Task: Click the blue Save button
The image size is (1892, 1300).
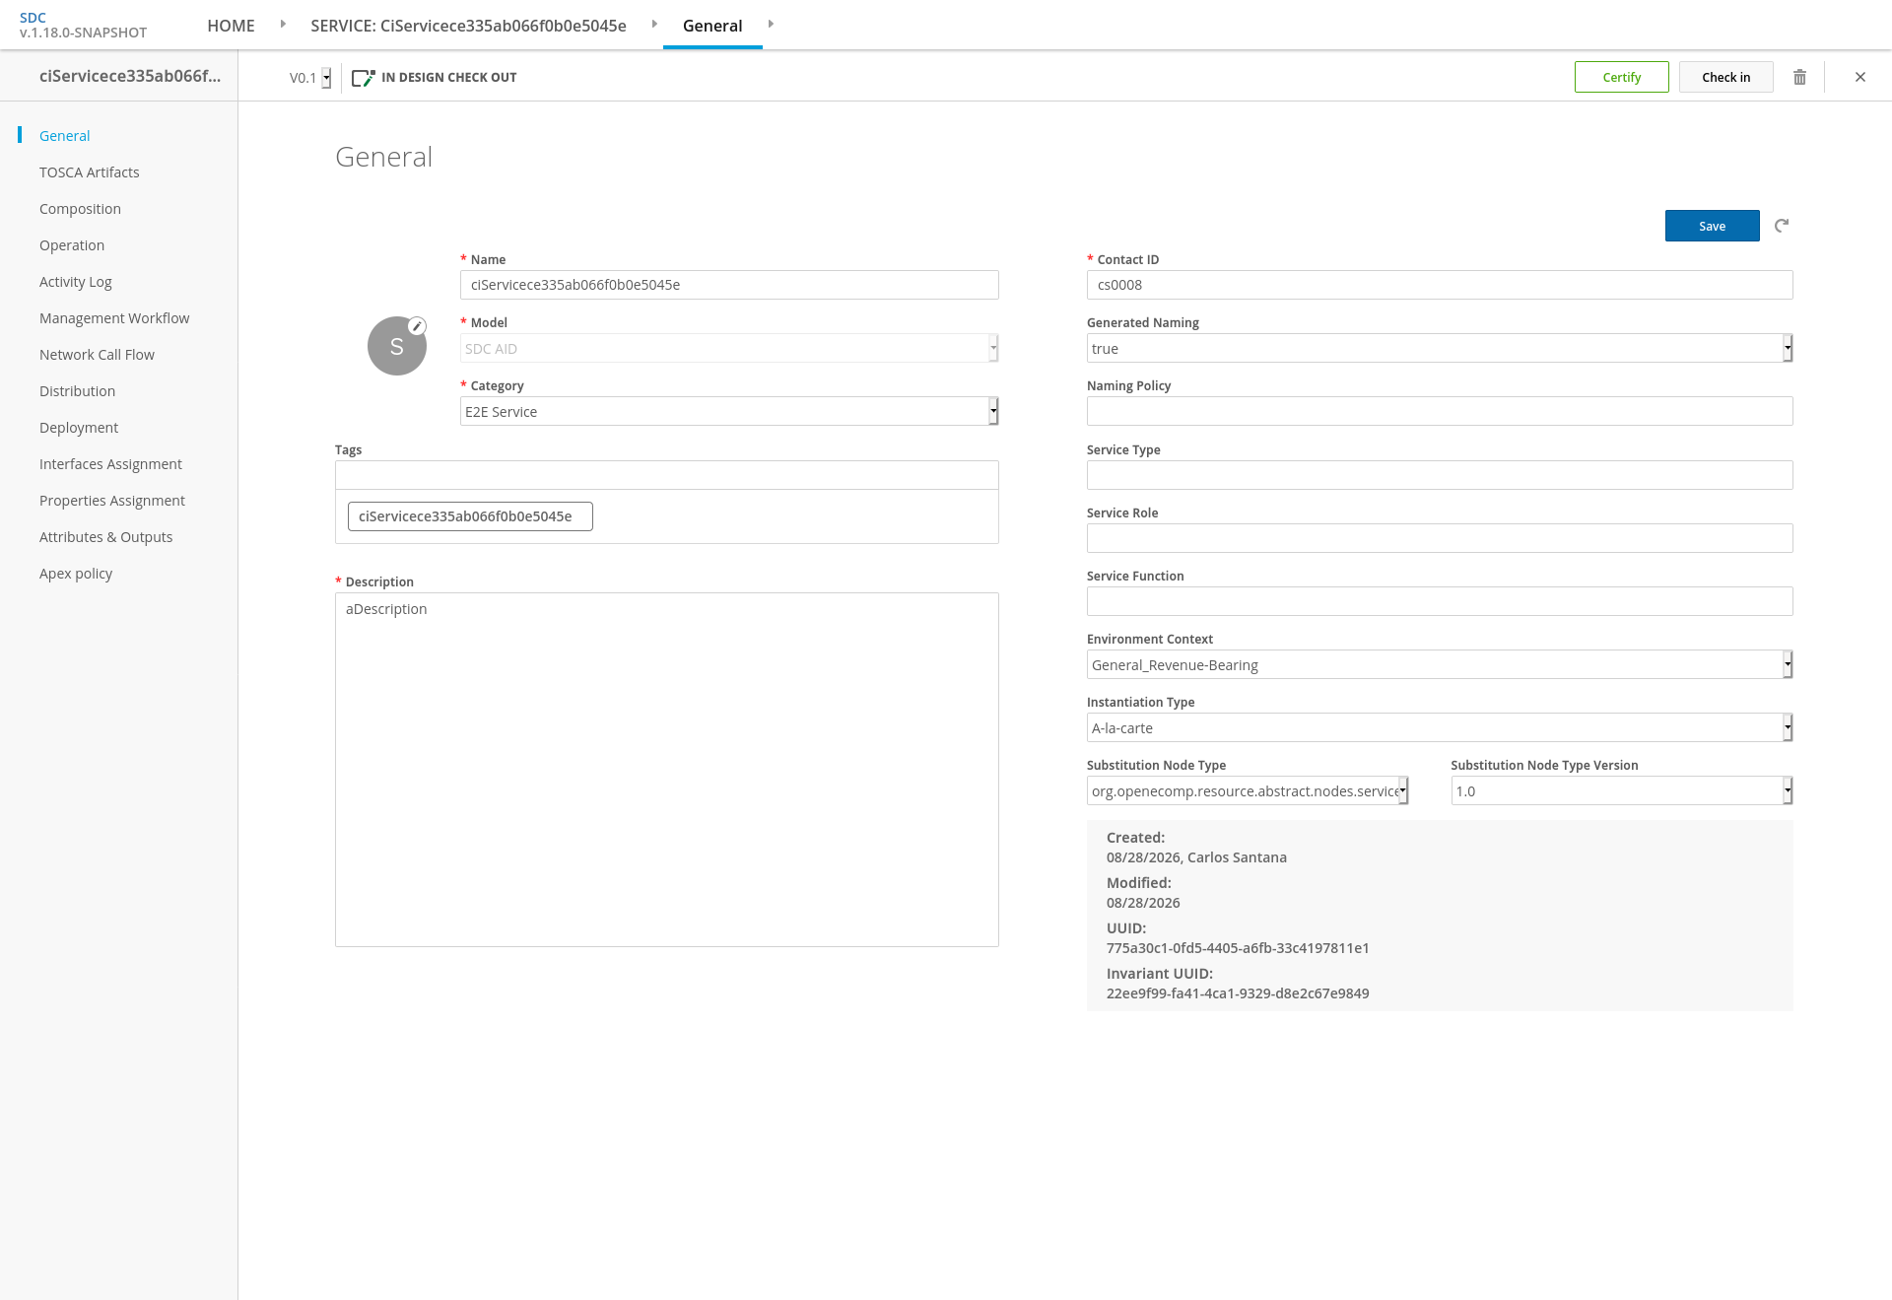Action: [1713, 226]
